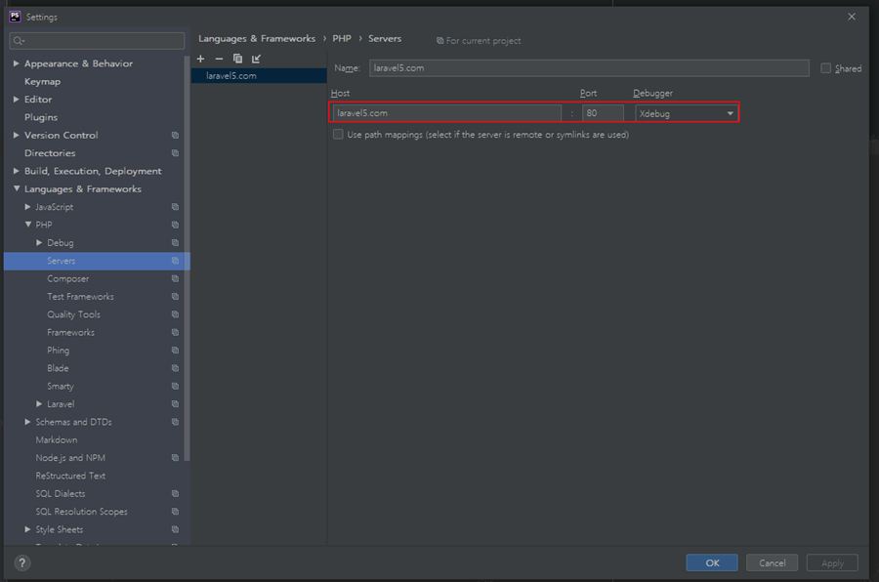
Task: Click the Port number field
Action: pos(602,113)
